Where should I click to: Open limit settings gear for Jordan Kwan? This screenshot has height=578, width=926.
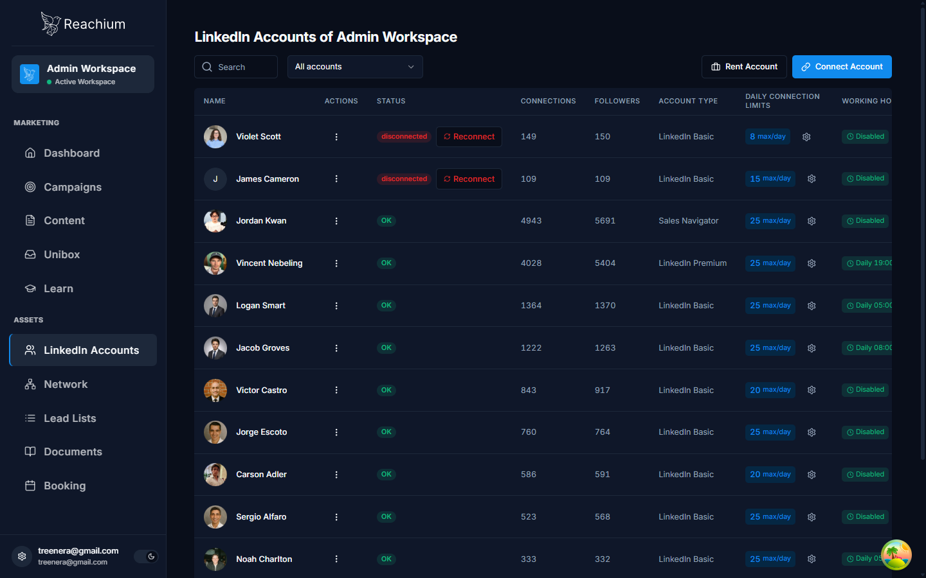coord(812,221)
